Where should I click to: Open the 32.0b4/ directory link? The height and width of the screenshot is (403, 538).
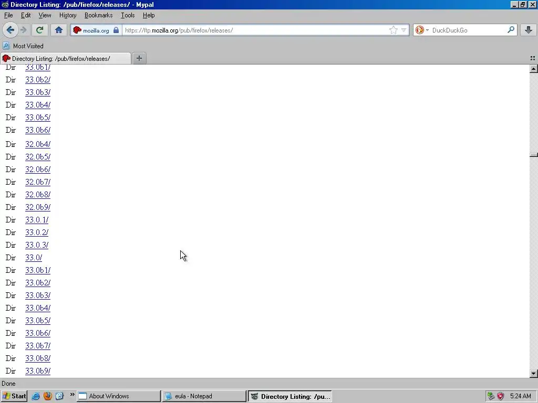pos(38,144)
